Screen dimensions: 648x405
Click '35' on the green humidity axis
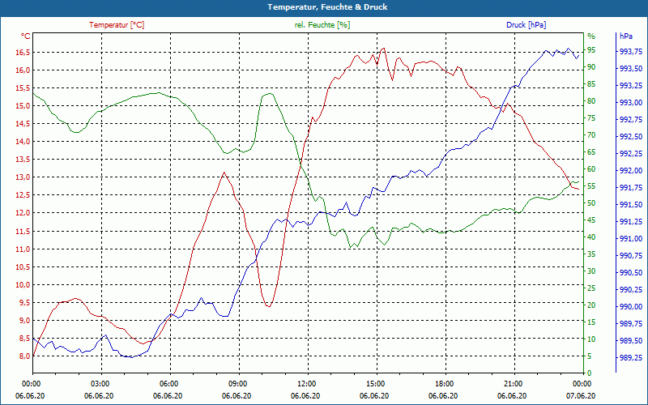click(x=591, y=254)
